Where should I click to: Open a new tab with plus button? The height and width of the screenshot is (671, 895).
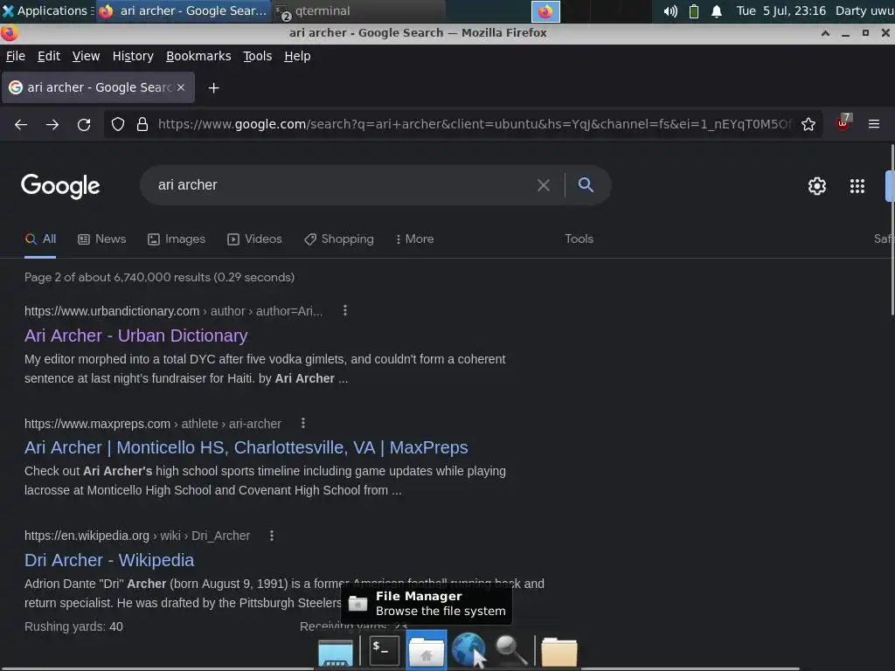213,88
